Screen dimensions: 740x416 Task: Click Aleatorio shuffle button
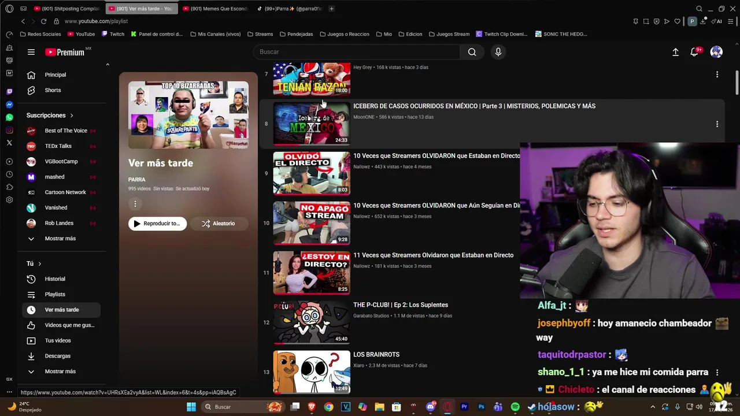(x=219, y=224)
